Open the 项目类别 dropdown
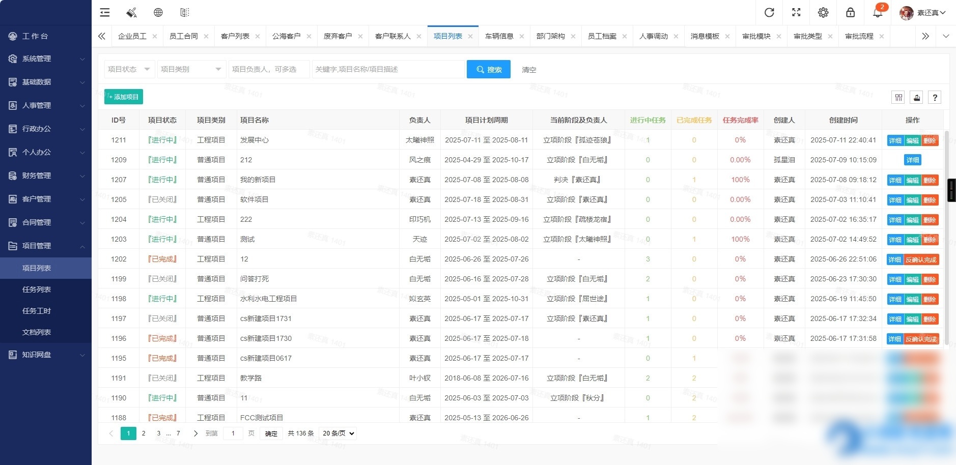This screenshot has width=956, height=465. coord(191,69)
